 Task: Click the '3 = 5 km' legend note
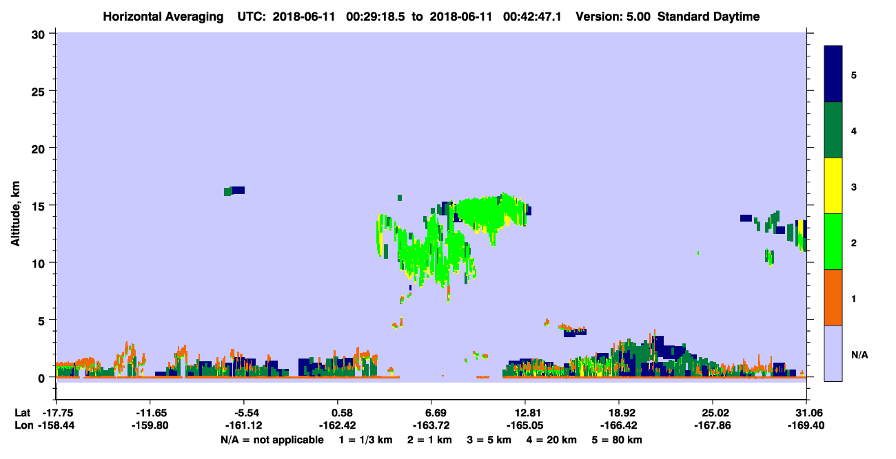pos(489,440)
